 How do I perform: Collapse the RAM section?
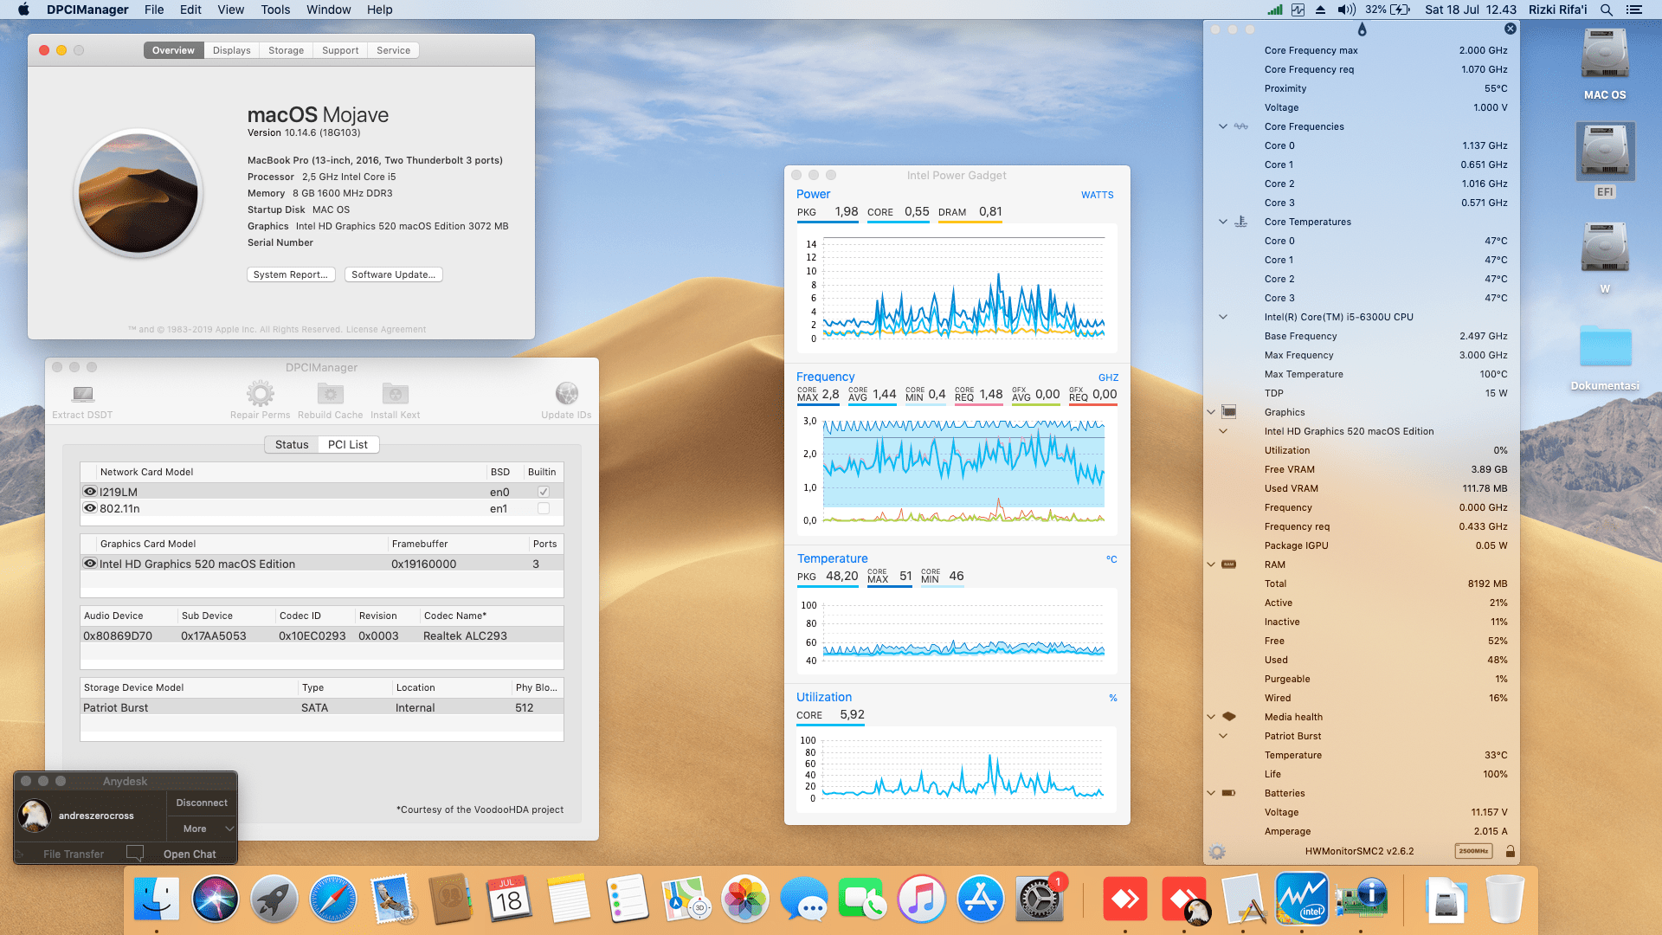pos(1211,564)
